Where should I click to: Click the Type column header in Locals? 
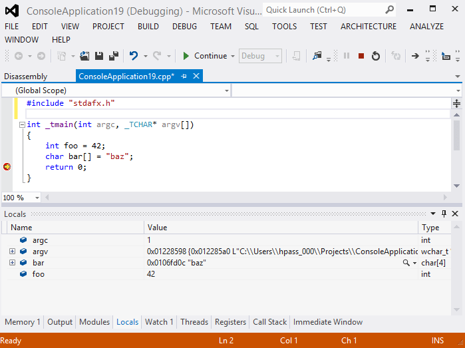[435, 228]
